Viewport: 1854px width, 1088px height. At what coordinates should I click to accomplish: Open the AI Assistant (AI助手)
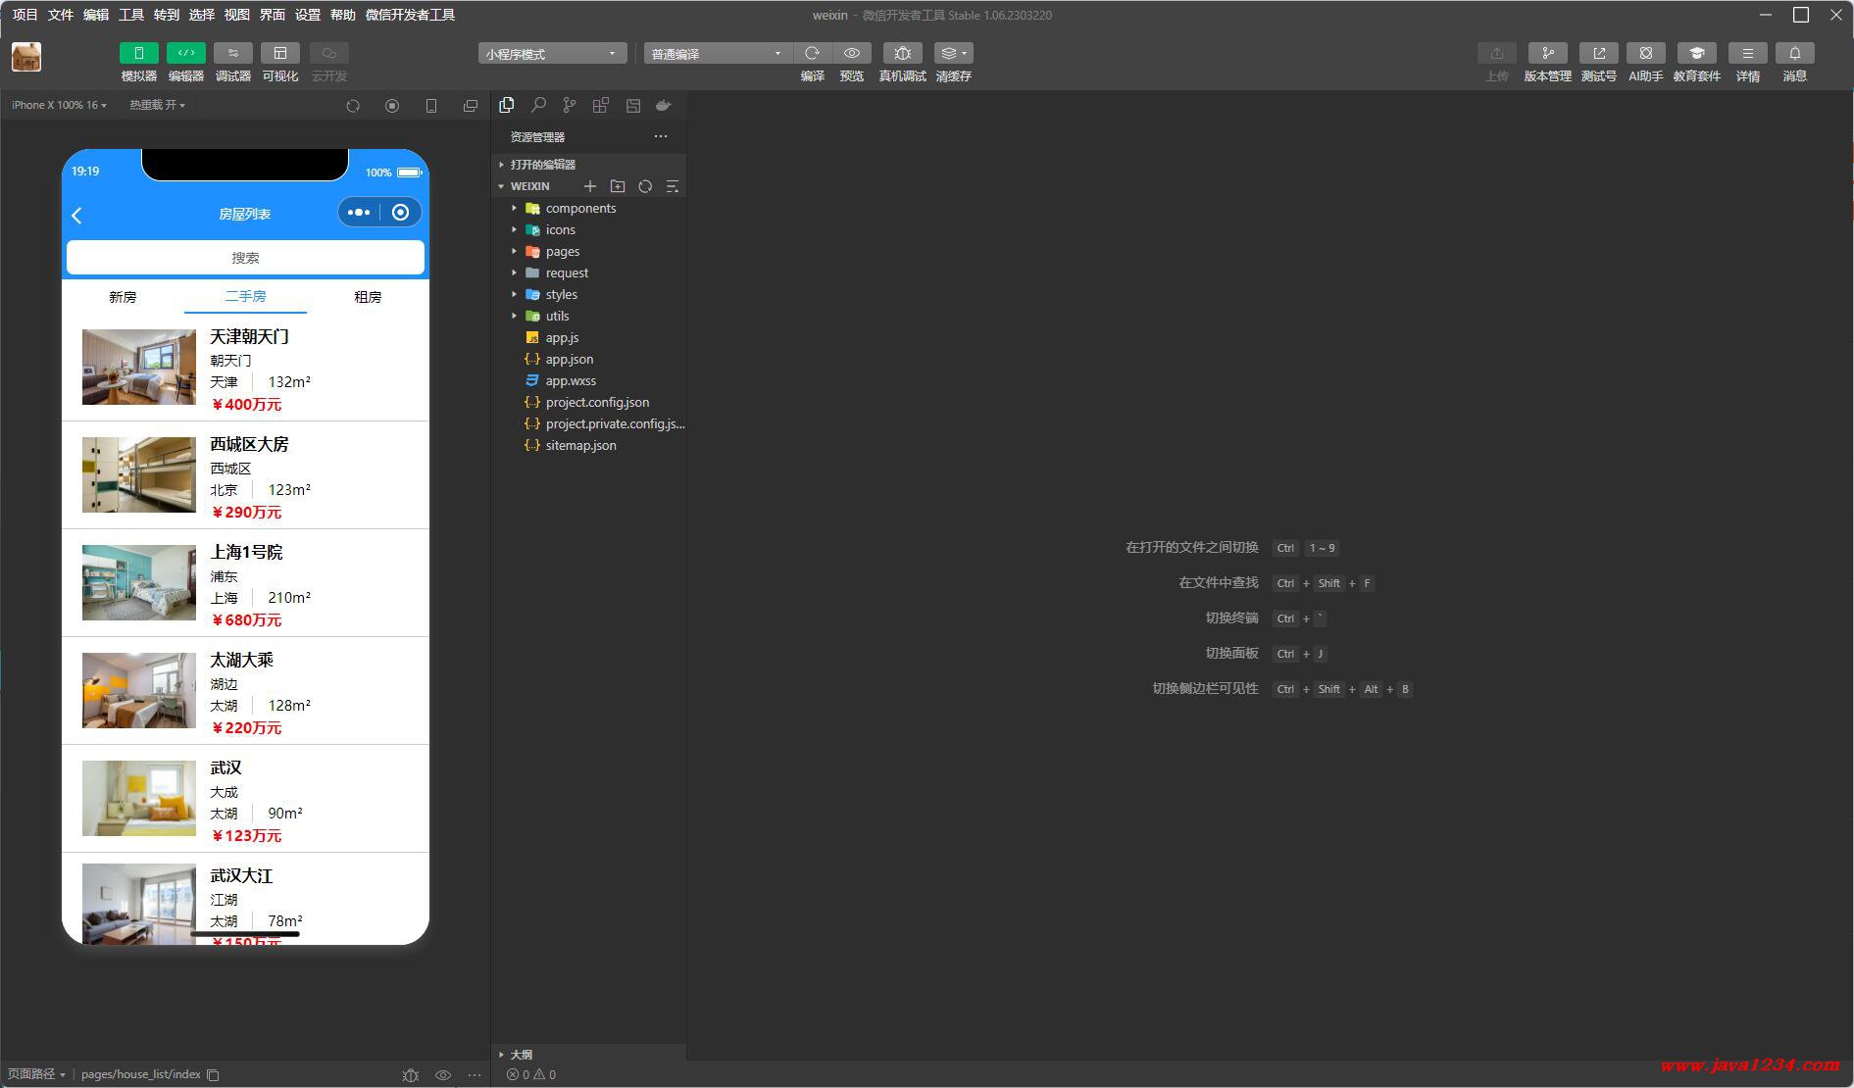click(1645, 54)
